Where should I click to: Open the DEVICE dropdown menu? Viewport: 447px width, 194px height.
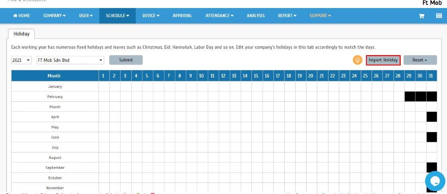click(151, 16)
